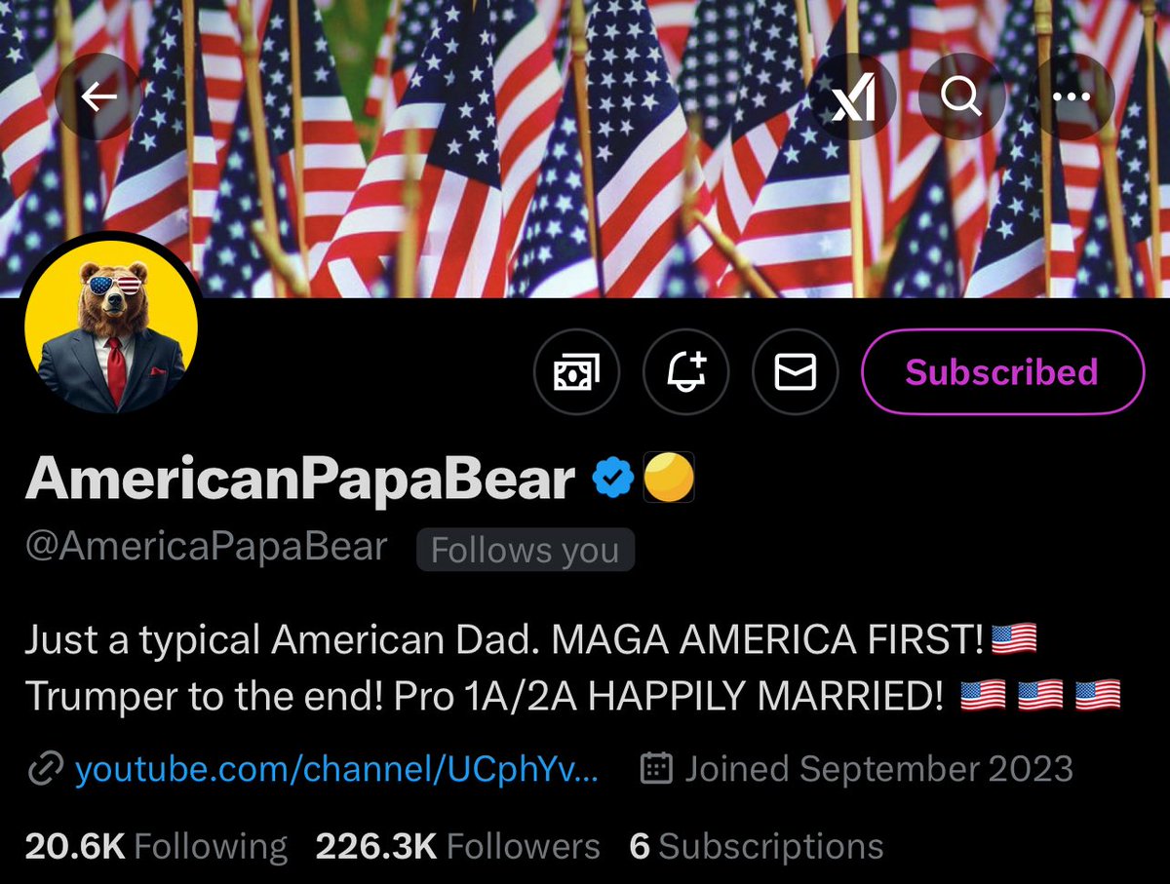Toggle post notifications with the bell icon
This screenshot has height=884, width=1170.
[685, 372]
